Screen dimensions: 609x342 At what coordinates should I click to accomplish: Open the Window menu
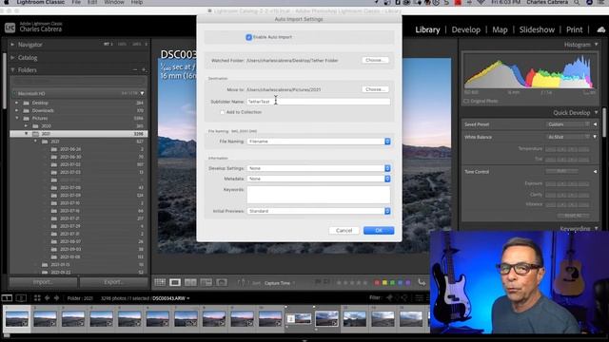tap(114, 2)
